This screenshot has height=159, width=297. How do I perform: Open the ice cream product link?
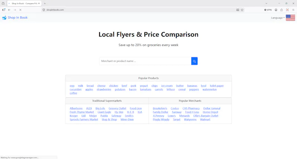tap(167, 86)
